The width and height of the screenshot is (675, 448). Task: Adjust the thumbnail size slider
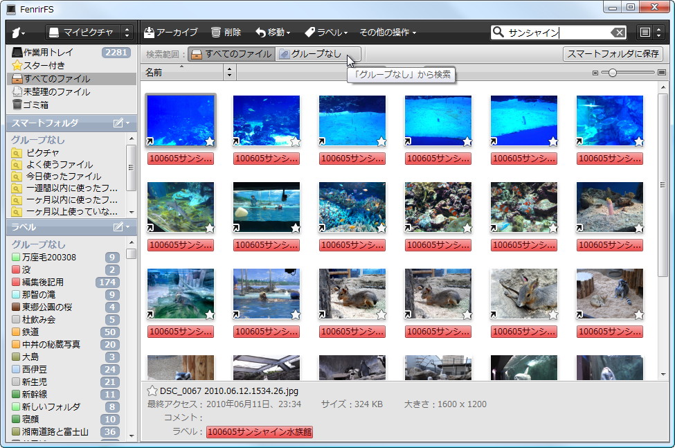click(613, 73)
